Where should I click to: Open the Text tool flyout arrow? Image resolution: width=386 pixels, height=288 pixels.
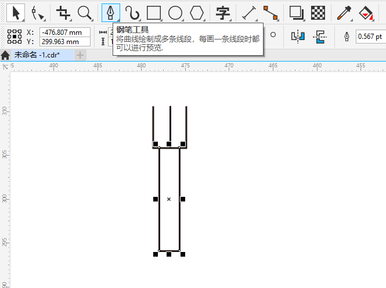tap(230, 20)
